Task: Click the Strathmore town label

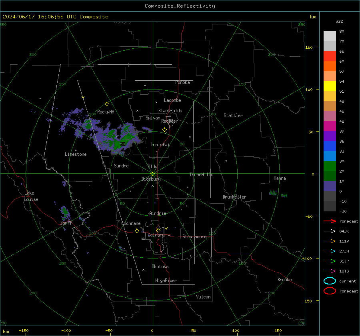Action: click(x=194, y=237)
